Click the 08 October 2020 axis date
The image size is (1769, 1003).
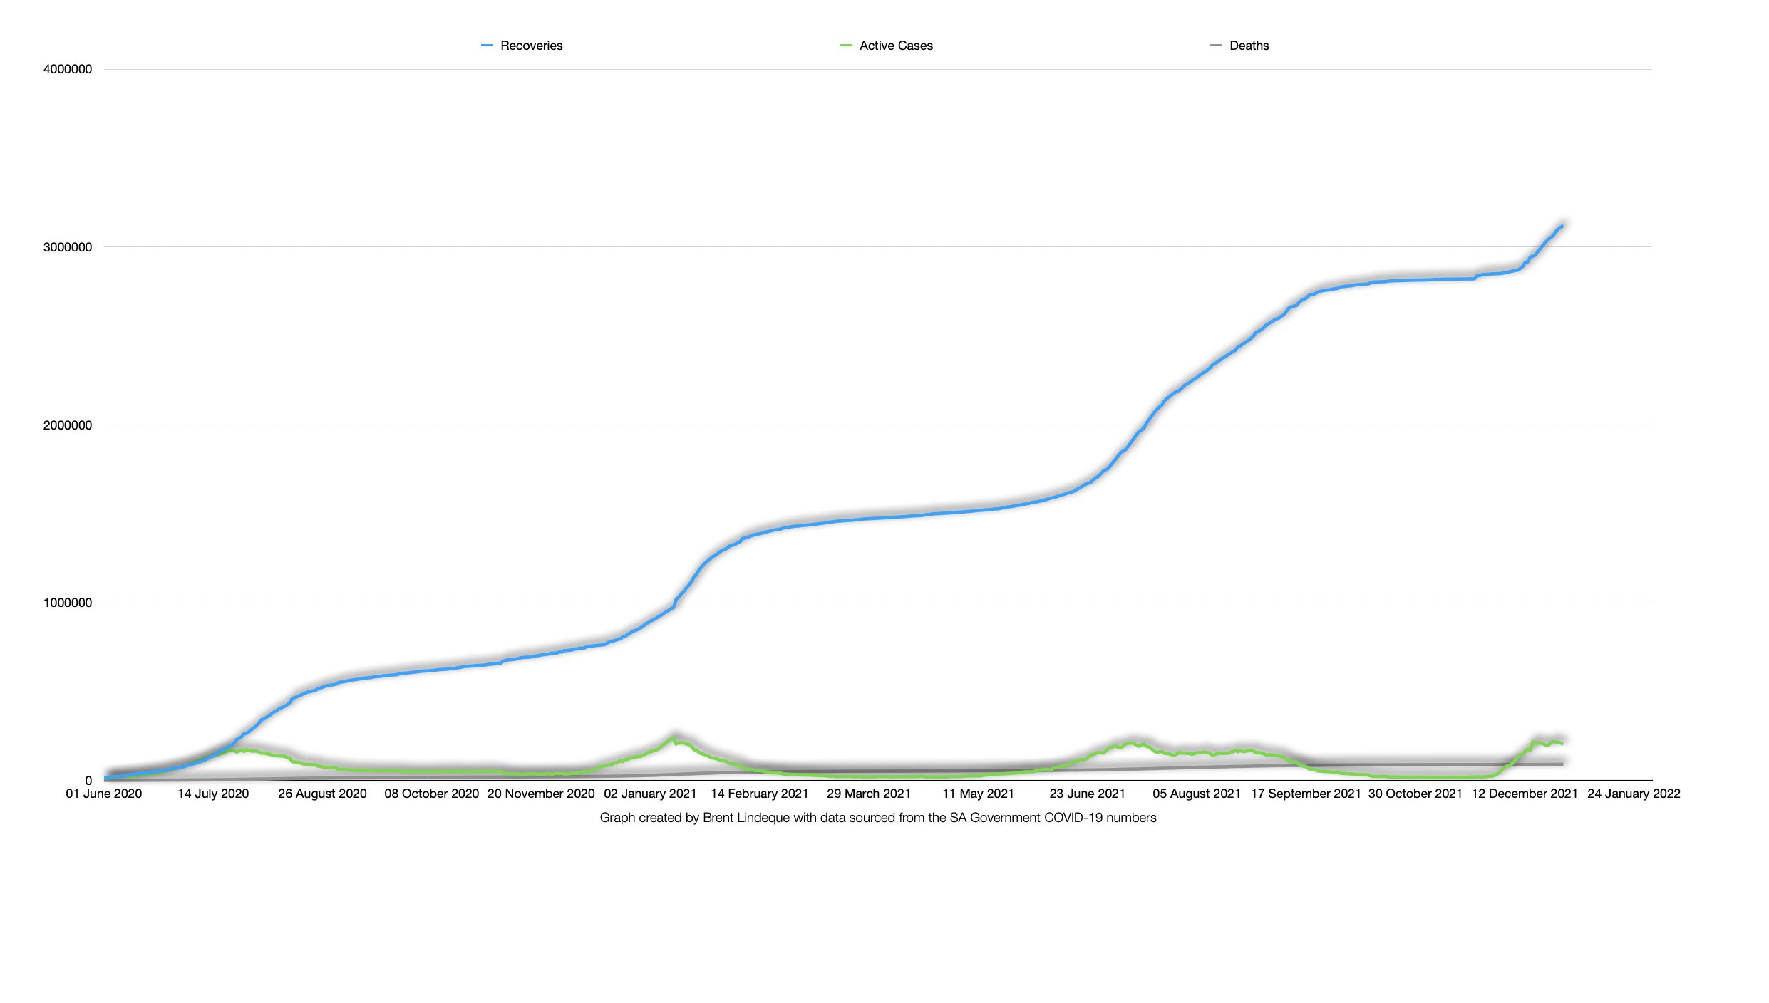[431, 794]
